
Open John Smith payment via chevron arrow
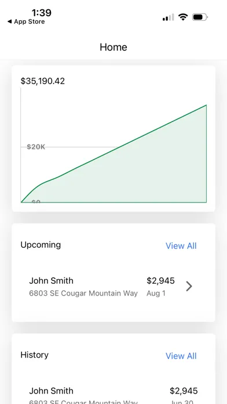pyautogui.click(x=189, y=286)
